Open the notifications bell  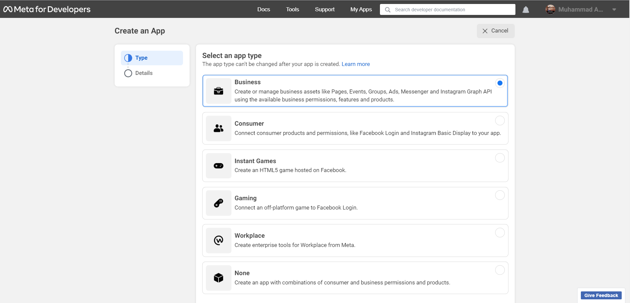point(526,10)
